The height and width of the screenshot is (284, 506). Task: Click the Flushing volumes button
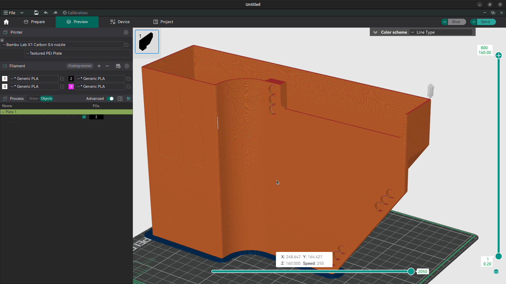pos(80,66)
